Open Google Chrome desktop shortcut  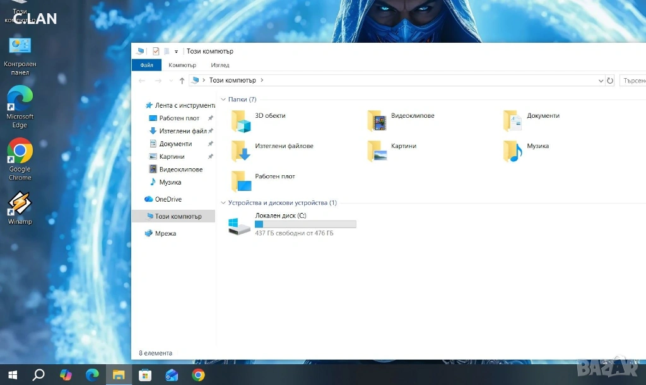[x=20, y=152]
